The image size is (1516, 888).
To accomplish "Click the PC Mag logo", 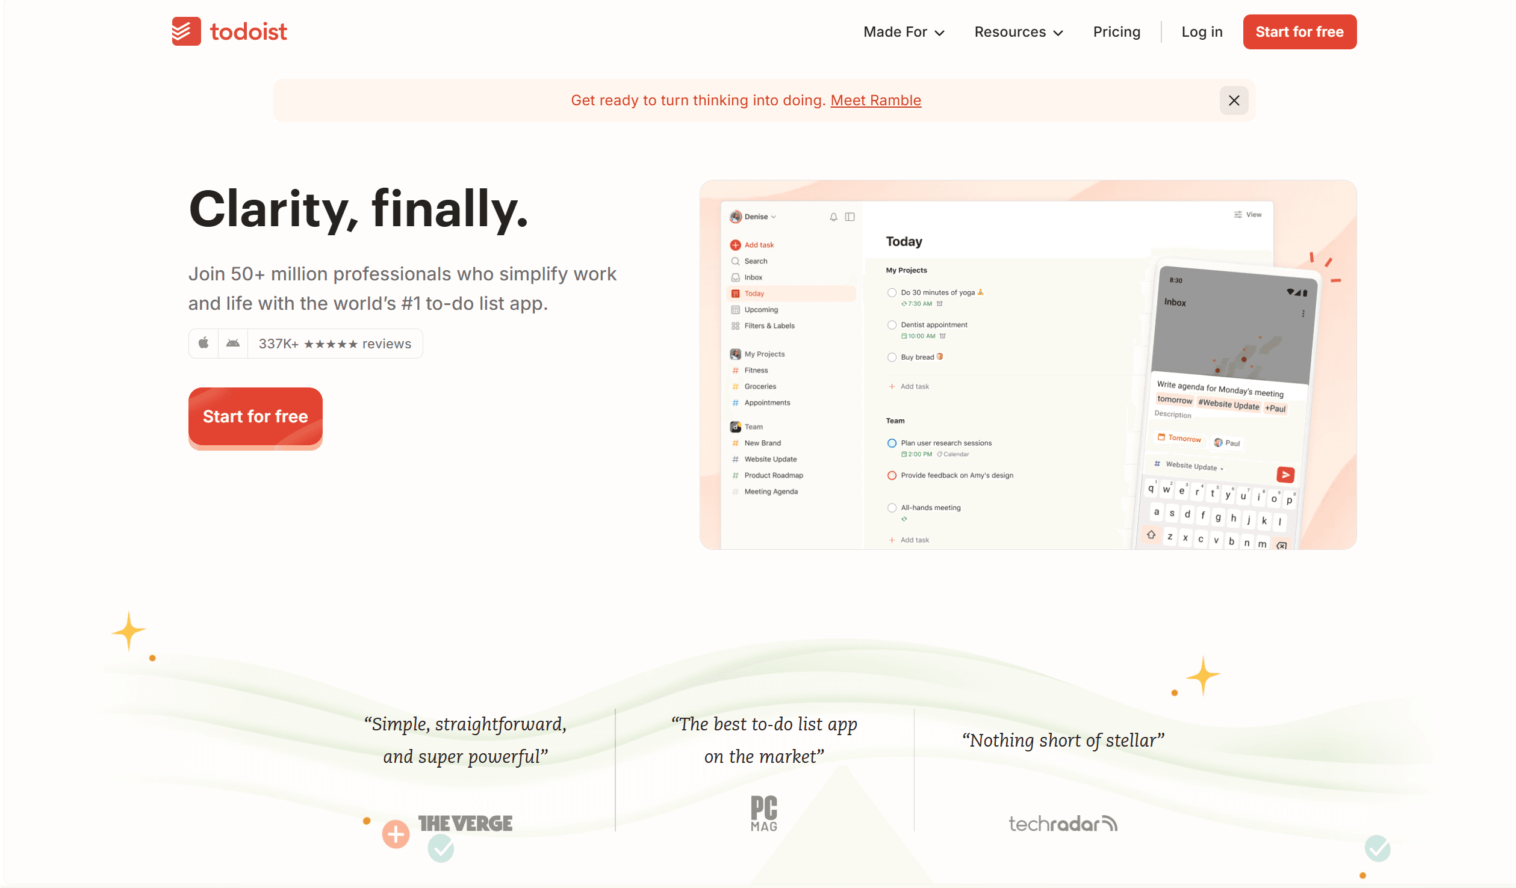I will coord(764,813).
